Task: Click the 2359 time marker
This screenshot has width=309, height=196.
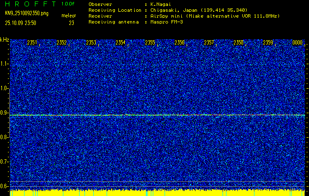Action: pyautogui.click(x=268, y=43)
